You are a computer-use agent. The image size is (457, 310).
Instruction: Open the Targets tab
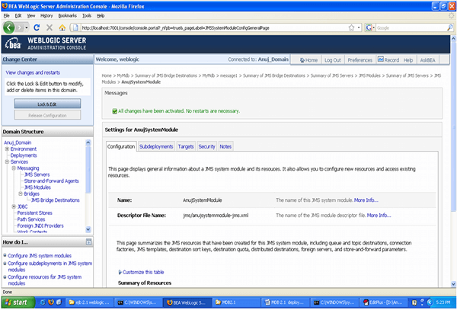pos(186,146)
